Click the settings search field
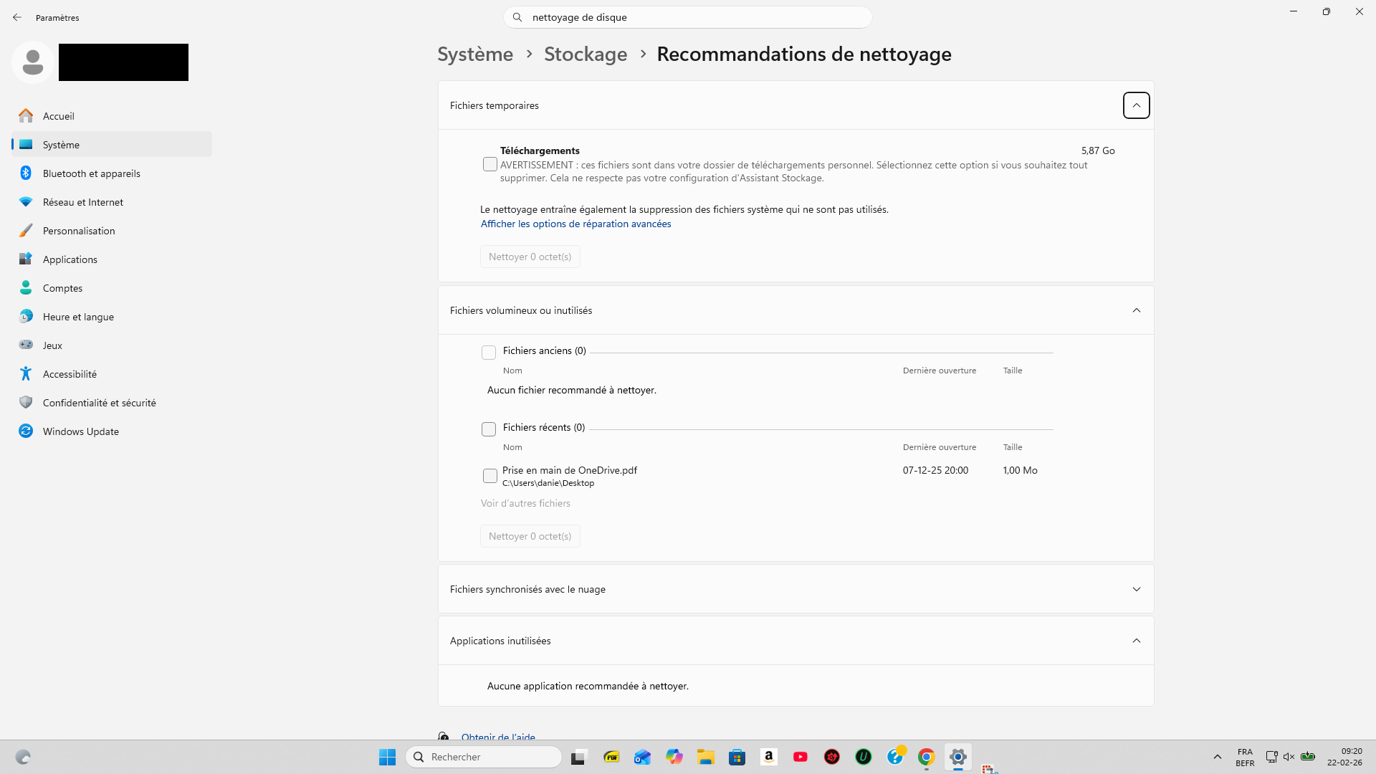Viewport: 1376px width, 774px height. pos(688,17)
